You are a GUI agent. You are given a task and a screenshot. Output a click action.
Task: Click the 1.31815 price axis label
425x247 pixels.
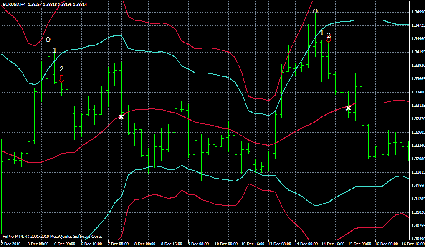click(x=417, y=172)
